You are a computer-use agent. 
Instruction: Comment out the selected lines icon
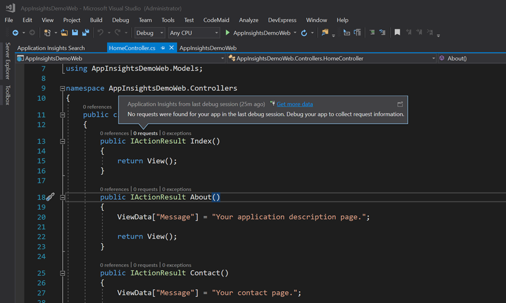pyautogui.click(x=372, y=32)
